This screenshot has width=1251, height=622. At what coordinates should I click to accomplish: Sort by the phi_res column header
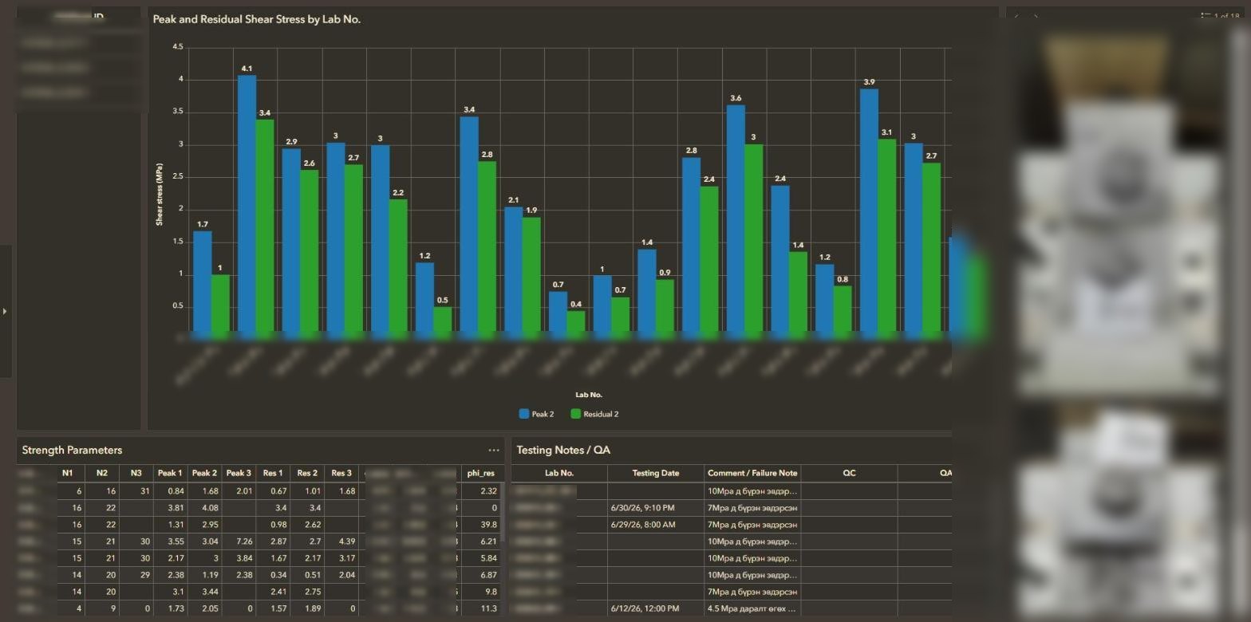click(x=480, y=473)
